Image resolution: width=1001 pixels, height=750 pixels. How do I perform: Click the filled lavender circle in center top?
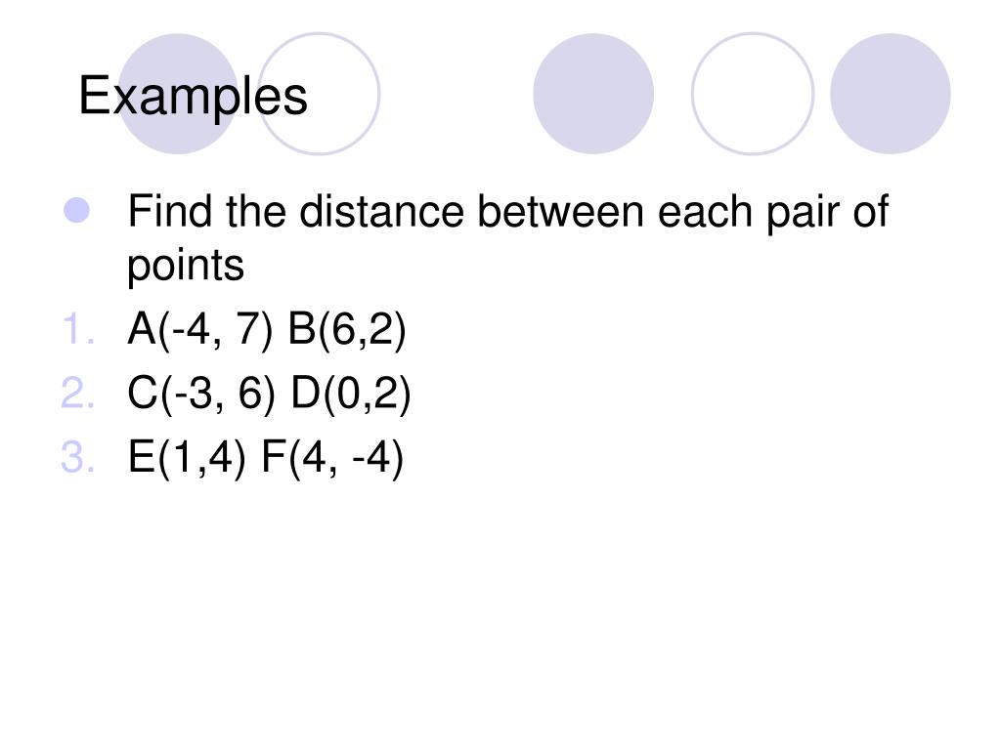point(593,94)
